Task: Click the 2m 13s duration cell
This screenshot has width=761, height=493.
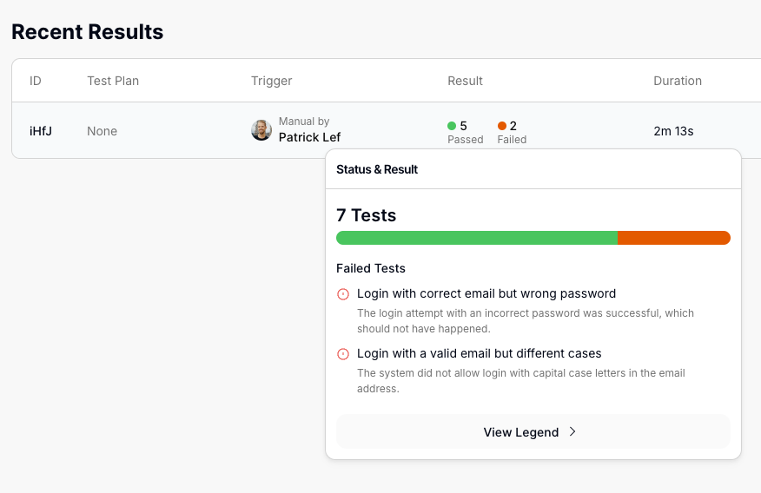Action: coord(673,131)
